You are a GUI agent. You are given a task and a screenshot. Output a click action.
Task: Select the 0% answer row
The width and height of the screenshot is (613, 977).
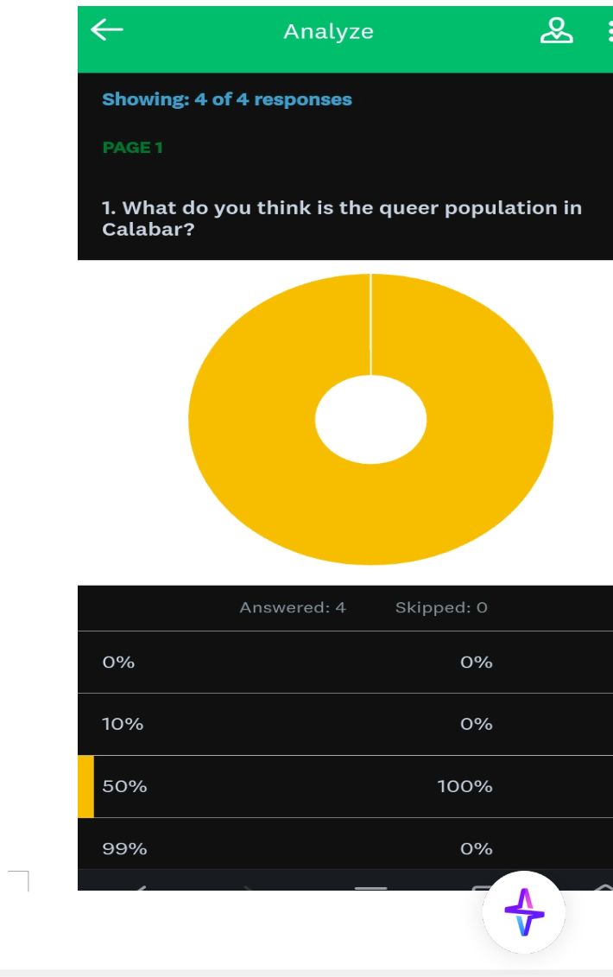pyautogui.click(x=345, y=663)
